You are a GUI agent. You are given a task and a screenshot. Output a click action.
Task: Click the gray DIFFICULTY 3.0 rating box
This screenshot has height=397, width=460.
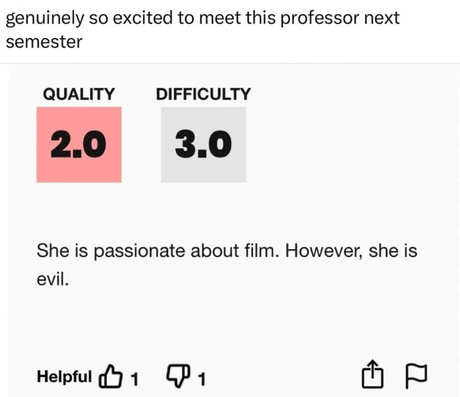click(x=203, y=144)
